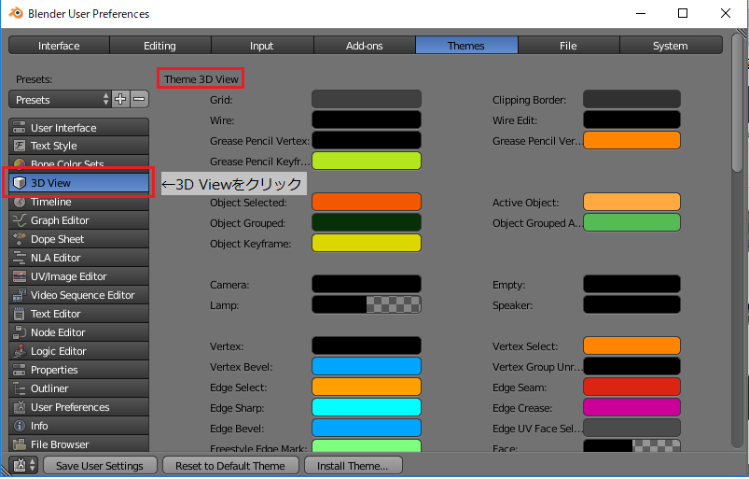This screenshot has height=479, width=749.
Task: Select Graph Editor theme entry
Action: (x=78, y=220)
